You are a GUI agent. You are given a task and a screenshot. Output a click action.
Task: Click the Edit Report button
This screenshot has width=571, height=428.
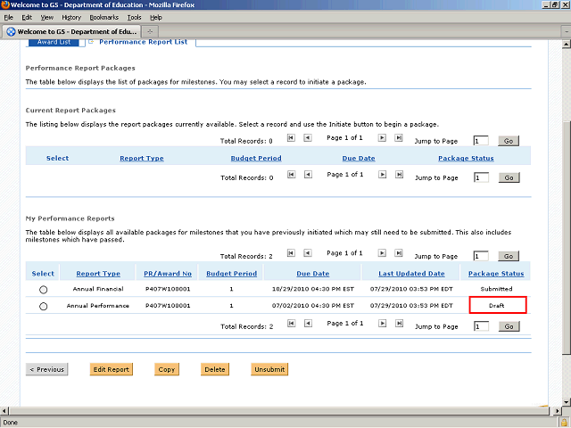112,369
